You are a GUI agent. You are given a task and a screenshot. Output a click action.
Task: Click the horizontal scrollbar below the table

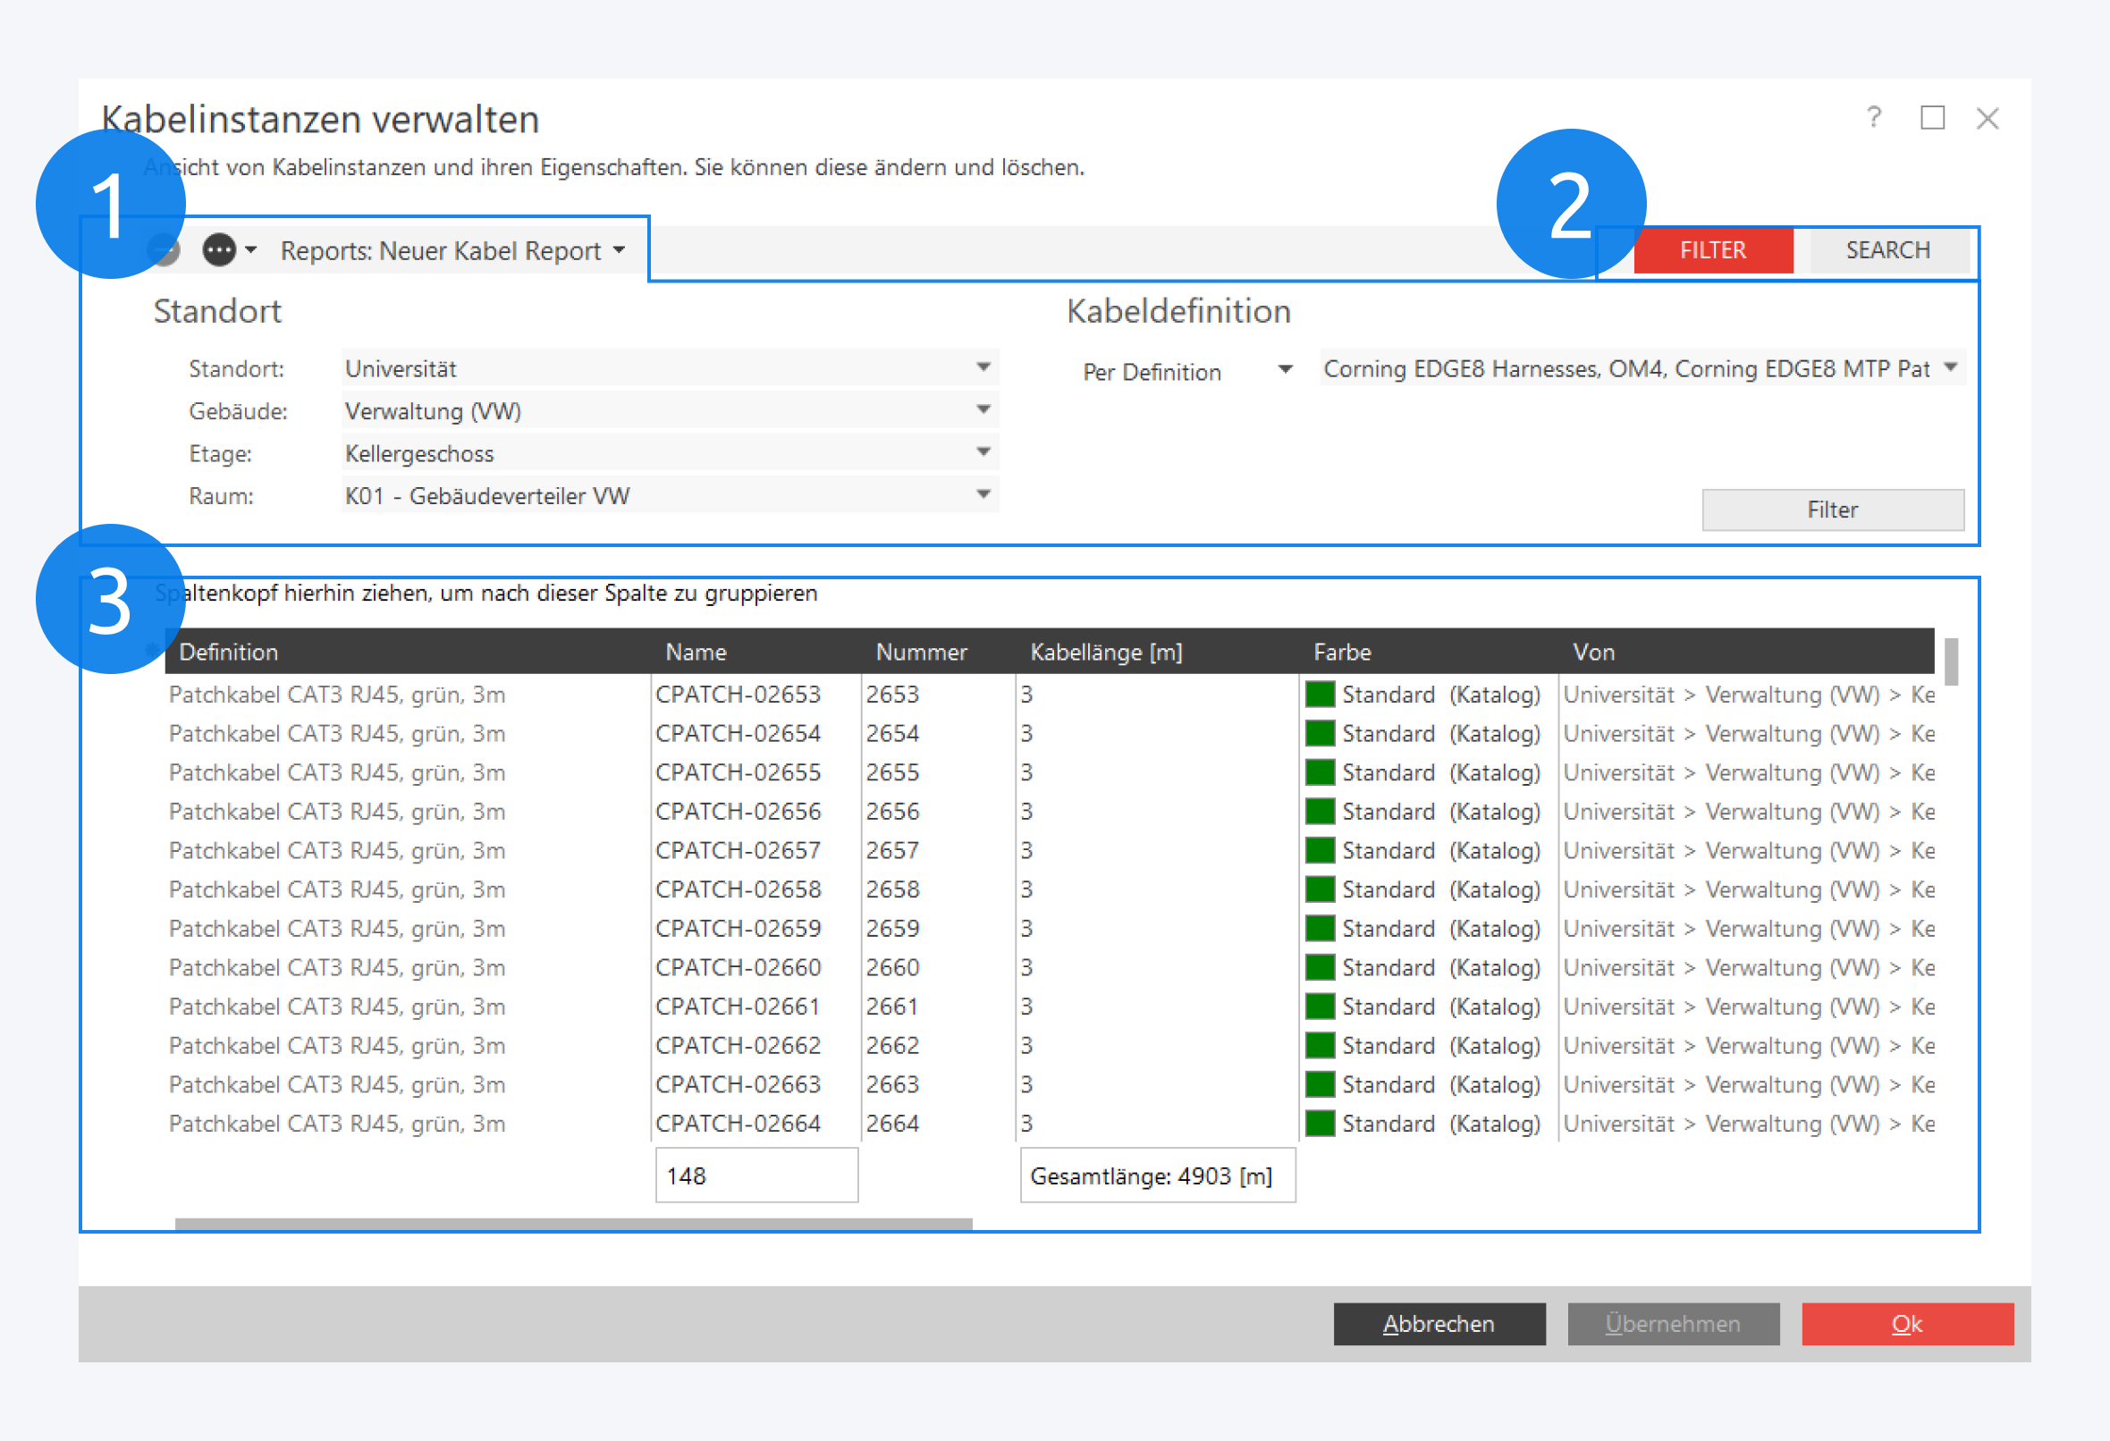pos(573,1223)
